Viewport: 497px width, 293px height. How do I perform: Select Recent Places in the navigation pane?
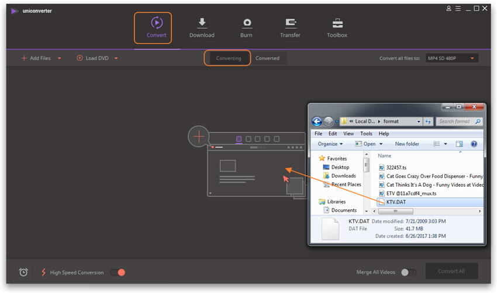(x=342, y=184)
